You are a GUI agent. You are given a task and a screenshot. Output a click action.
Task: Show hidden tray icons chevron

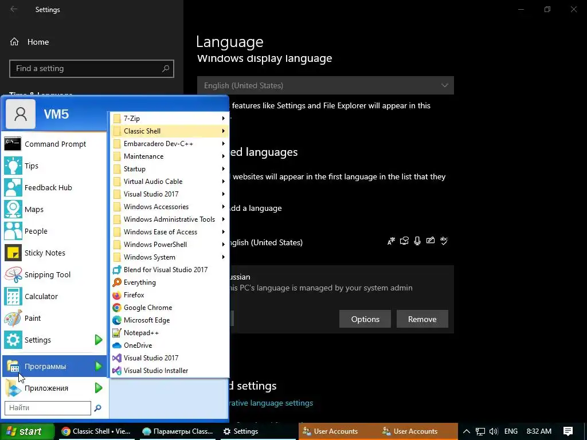[x=467, y=431]
